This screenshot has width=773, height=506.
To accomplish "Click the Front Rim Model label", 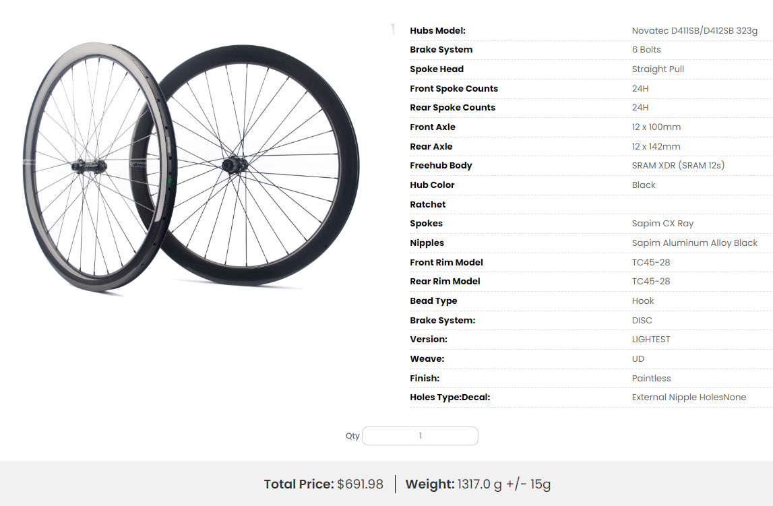I will tap(446, 262).
